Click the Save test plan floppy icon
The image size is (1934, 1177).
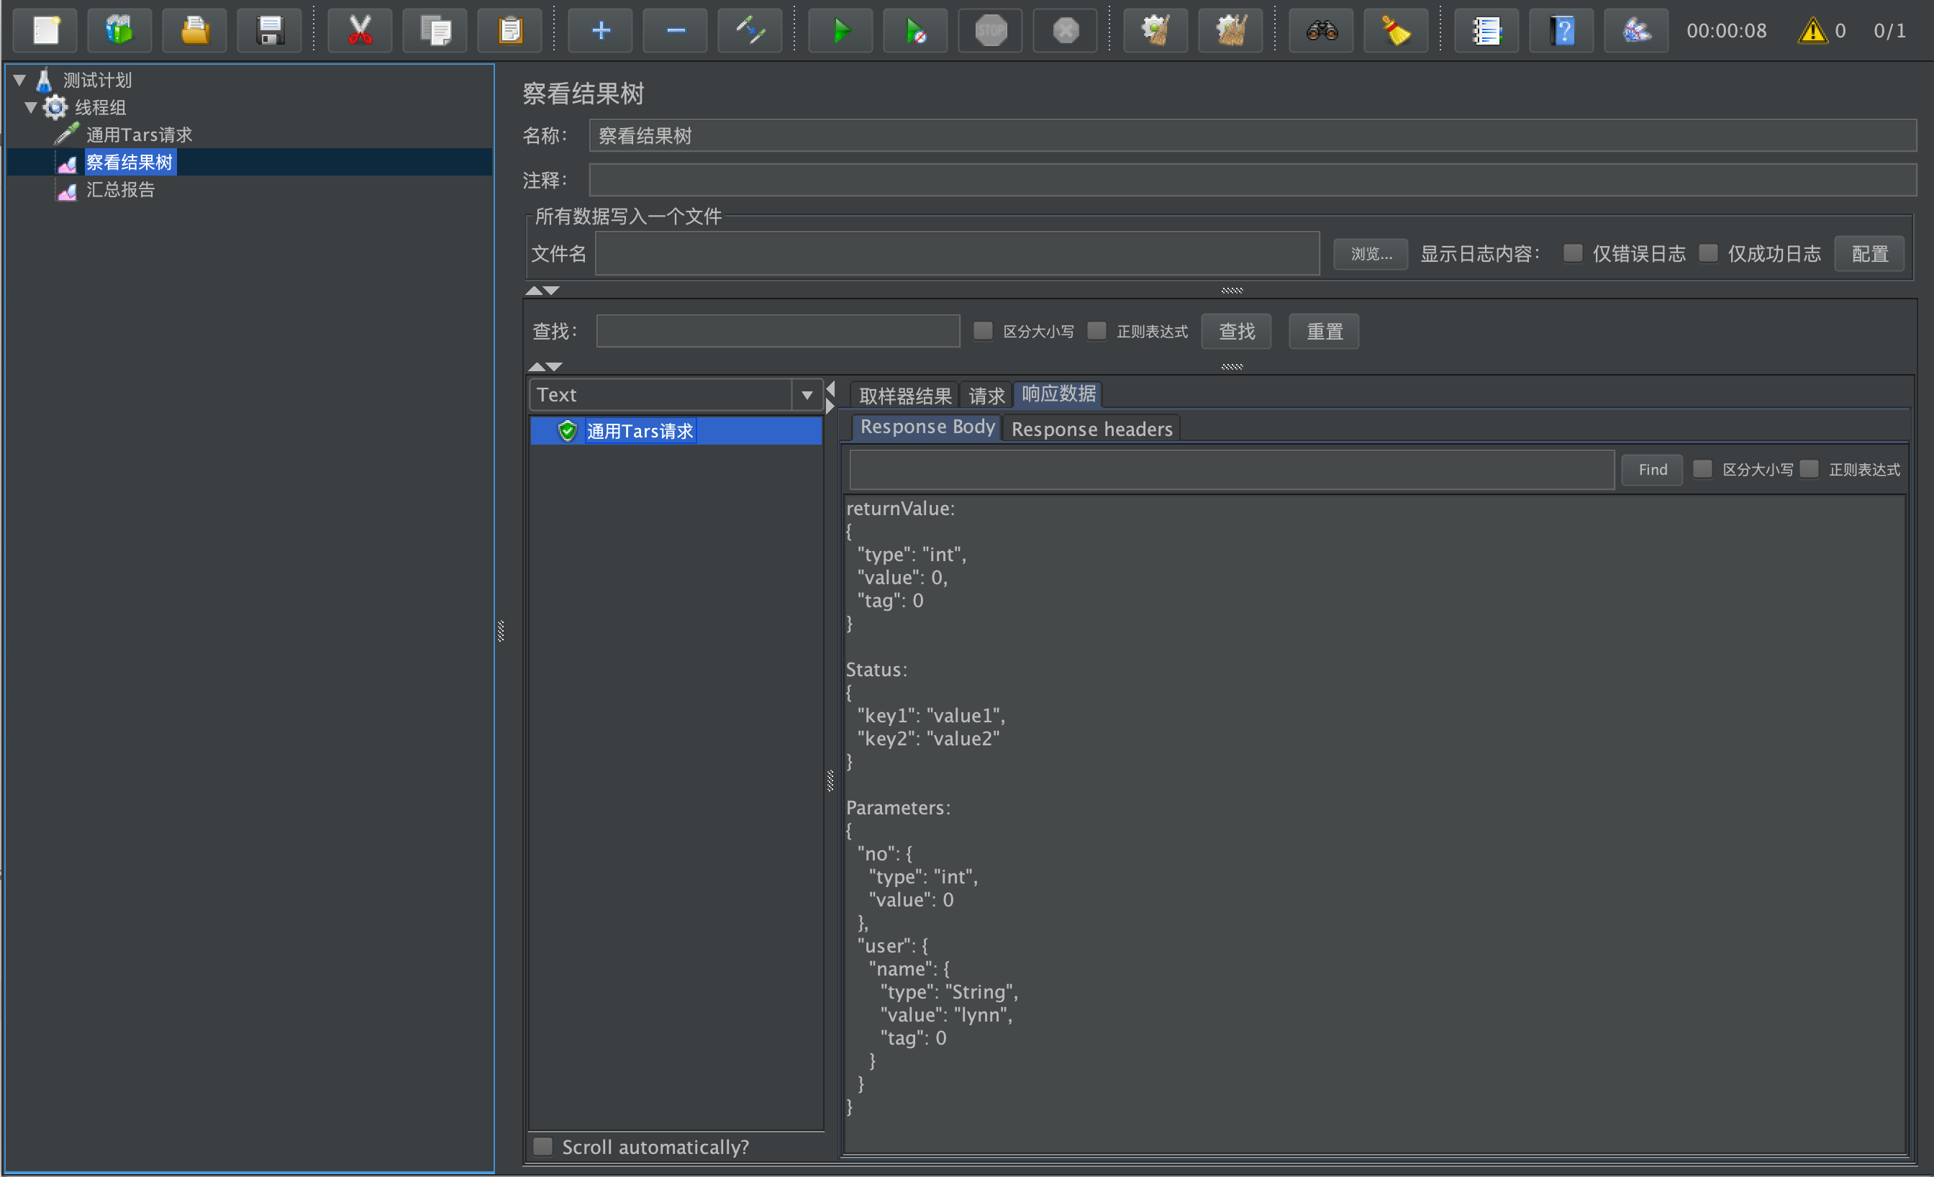[269, 32]
